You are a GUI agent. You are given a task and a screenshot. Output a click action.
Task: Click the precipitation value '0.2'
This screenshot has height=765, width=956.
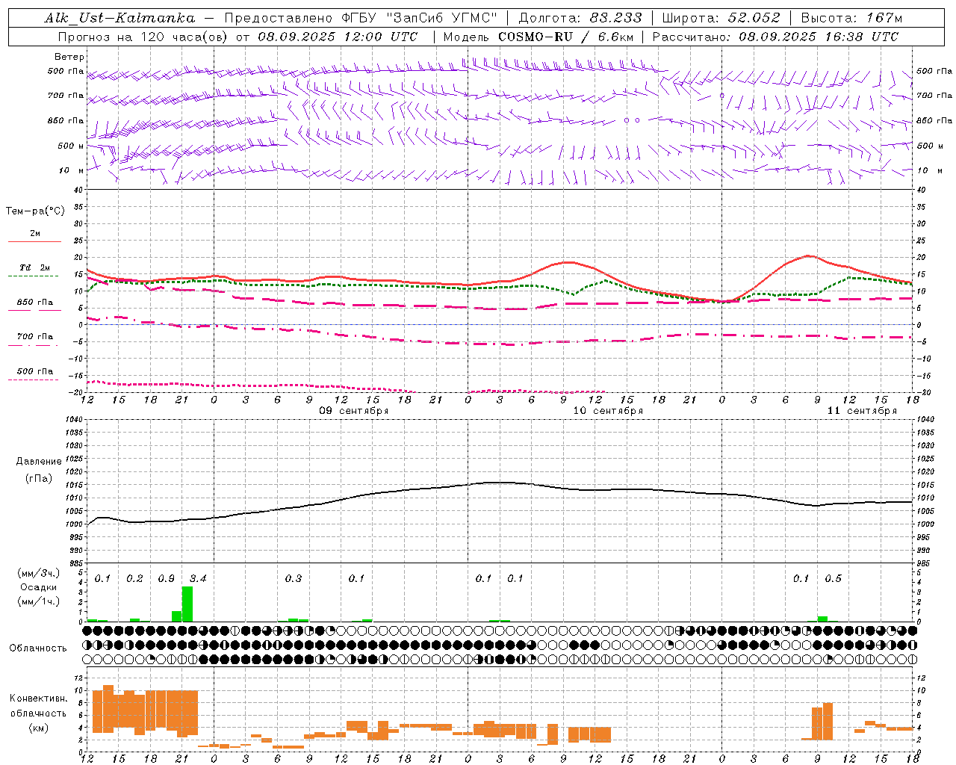point(134,579)
